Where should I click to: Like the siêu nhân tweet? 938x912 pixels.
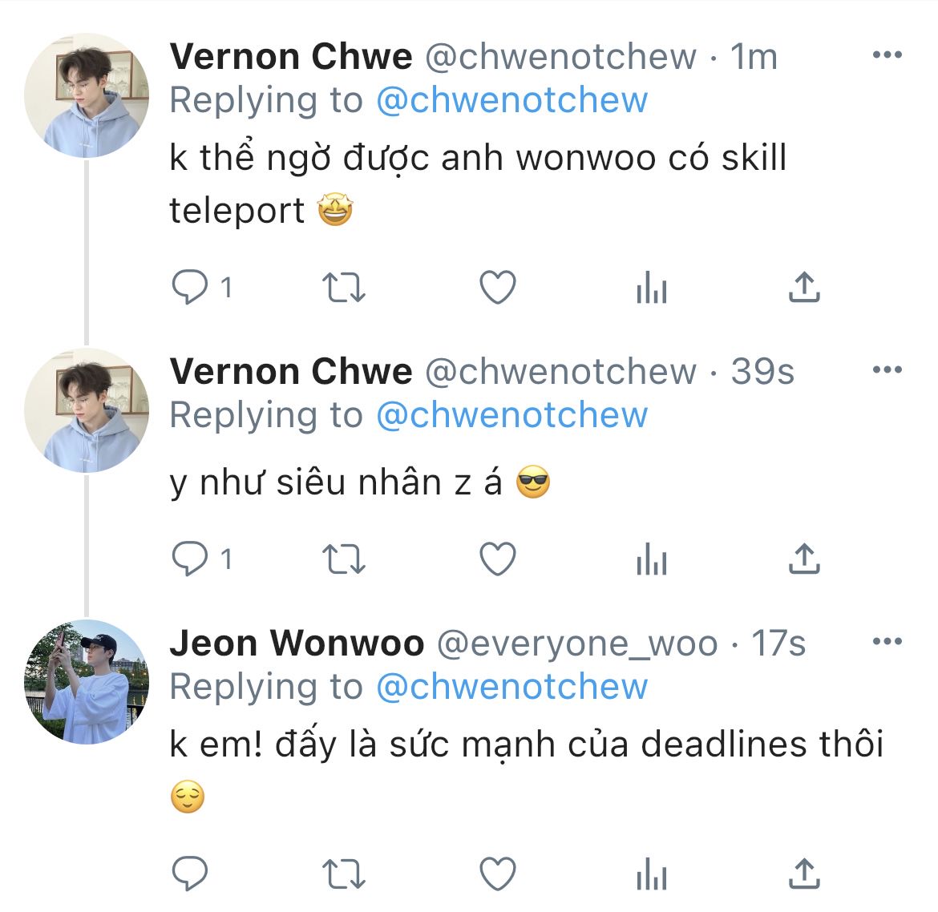[498, 559]
